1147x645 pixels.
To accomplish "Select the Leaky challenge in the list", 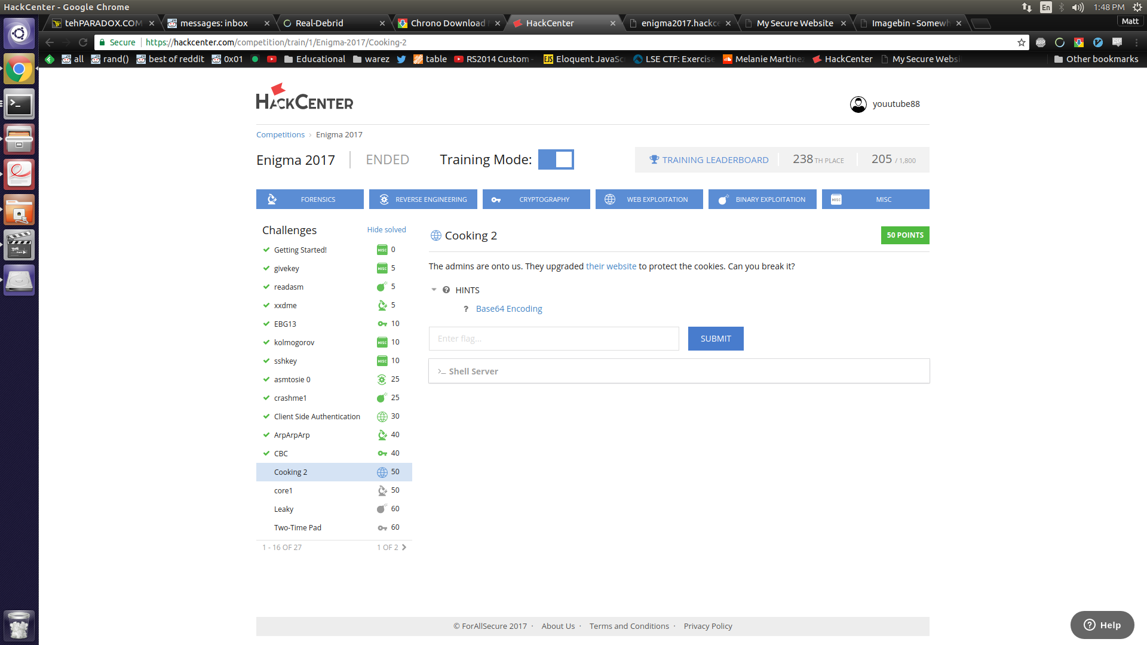I will click(x=334, y=509).
